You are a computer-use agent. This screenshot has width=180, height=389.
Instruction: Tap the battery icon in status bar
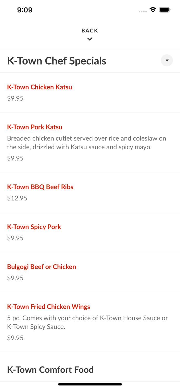(165, 10)
